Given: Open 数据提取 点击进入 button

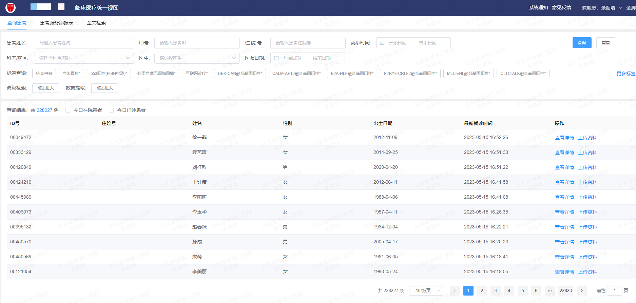Looking at the screenshot, I should [x=105, y=88].
